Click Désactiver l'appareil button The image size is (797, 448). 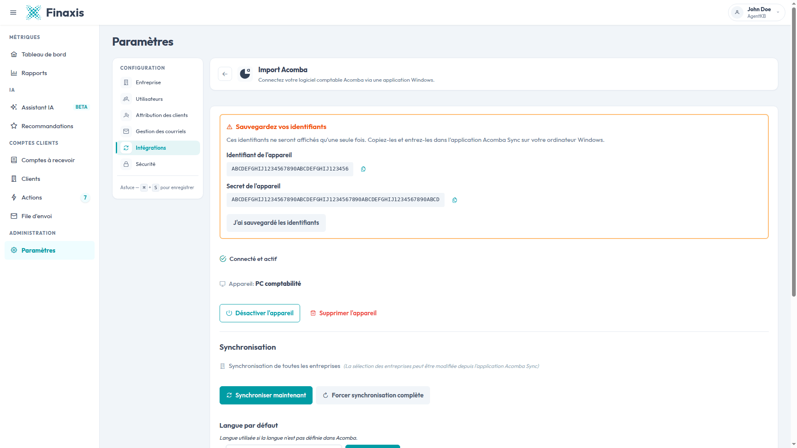[x=260, y=313]
